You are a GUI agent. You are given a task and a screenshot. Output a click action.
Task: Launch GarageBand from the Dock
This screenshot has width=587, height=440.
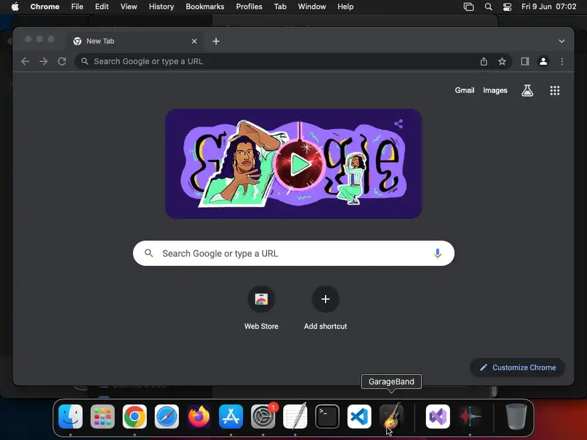pos(391,416)
